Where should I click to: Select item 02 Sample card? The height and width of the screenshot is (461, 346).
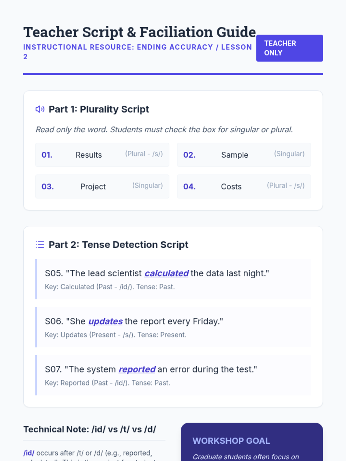pos(244,155)
